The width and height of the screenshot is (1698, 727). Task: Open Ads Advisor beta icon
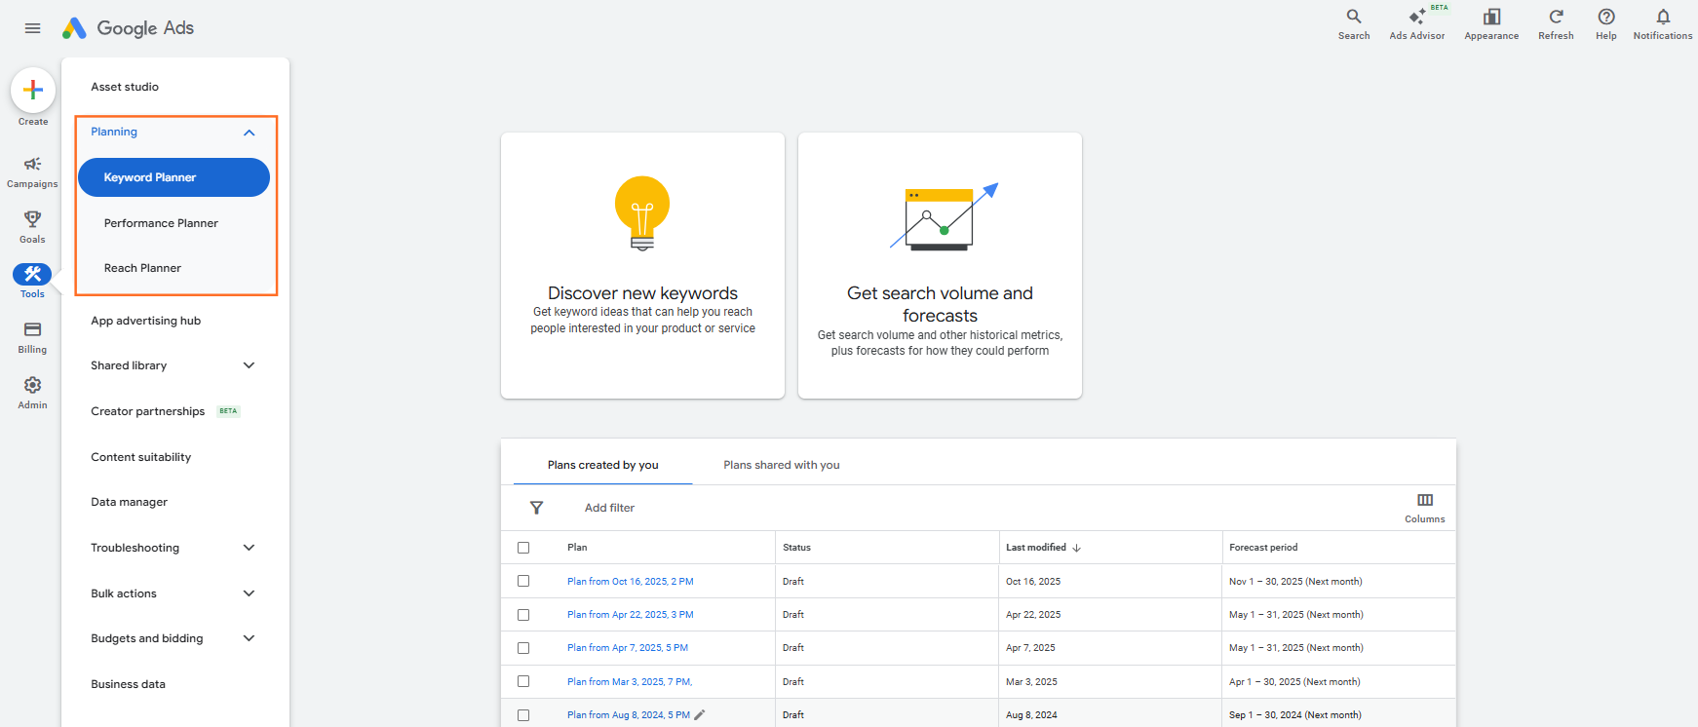(x=1417, y=17)
